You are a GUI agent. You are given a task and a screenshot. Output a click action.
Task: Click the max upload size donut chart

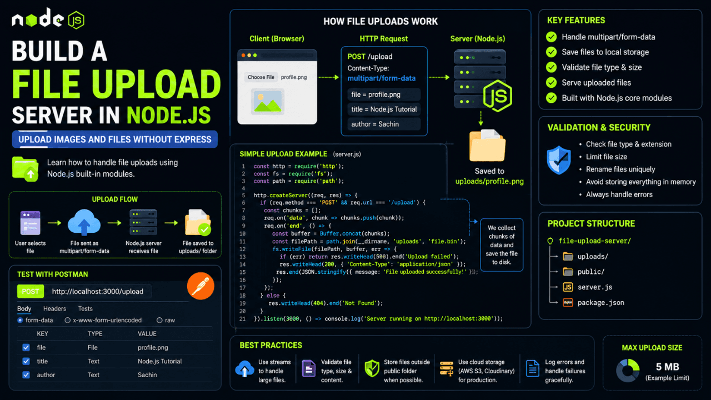coord(628,370)
